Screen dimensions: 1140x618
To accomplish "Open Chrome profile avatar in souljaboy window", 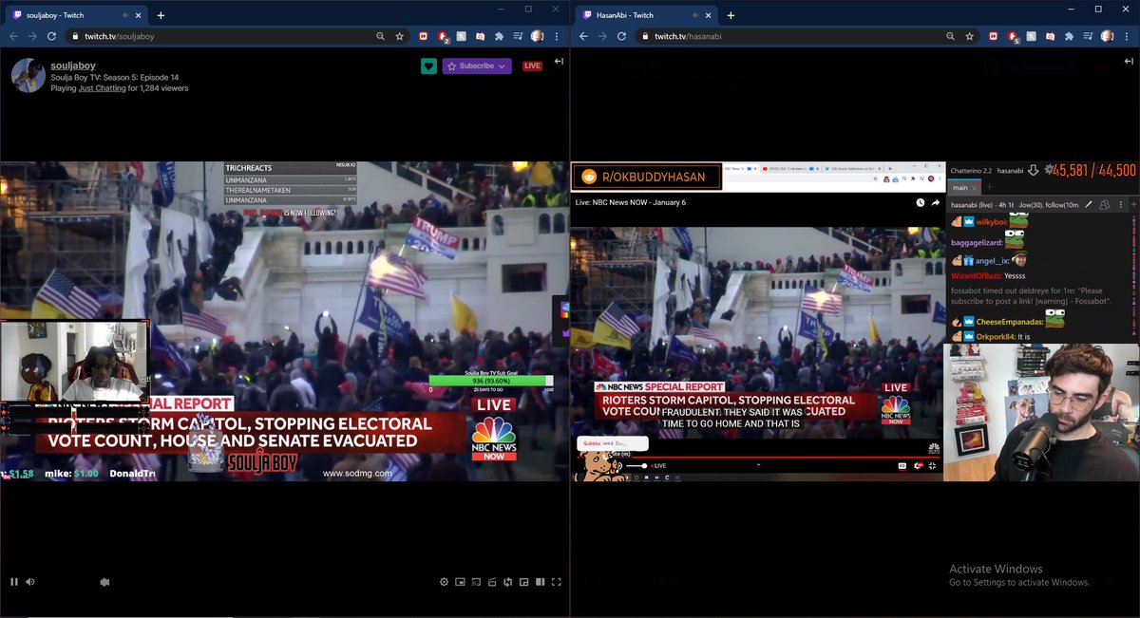I will pos(537,36).
